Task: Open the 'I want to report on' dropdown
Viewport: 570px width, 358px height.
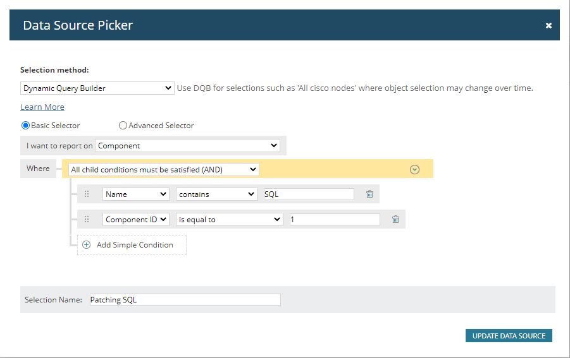Action: click(x=187, y=146)
